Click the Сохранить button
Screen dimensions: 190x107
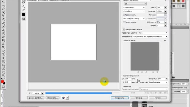120,98
